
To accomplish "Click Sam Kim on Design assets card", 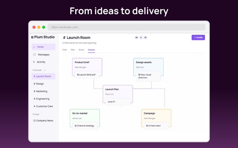I will pos(140,67).
